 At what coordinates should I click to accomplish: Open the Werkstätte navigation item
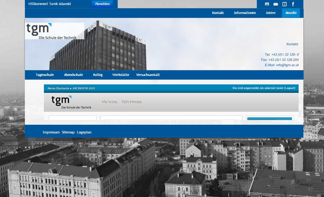click(121, 75)
